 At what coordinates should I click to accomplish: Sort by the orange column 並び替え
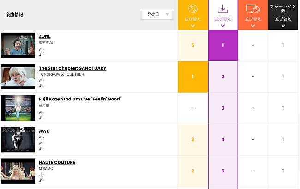(x=253, y=21)
